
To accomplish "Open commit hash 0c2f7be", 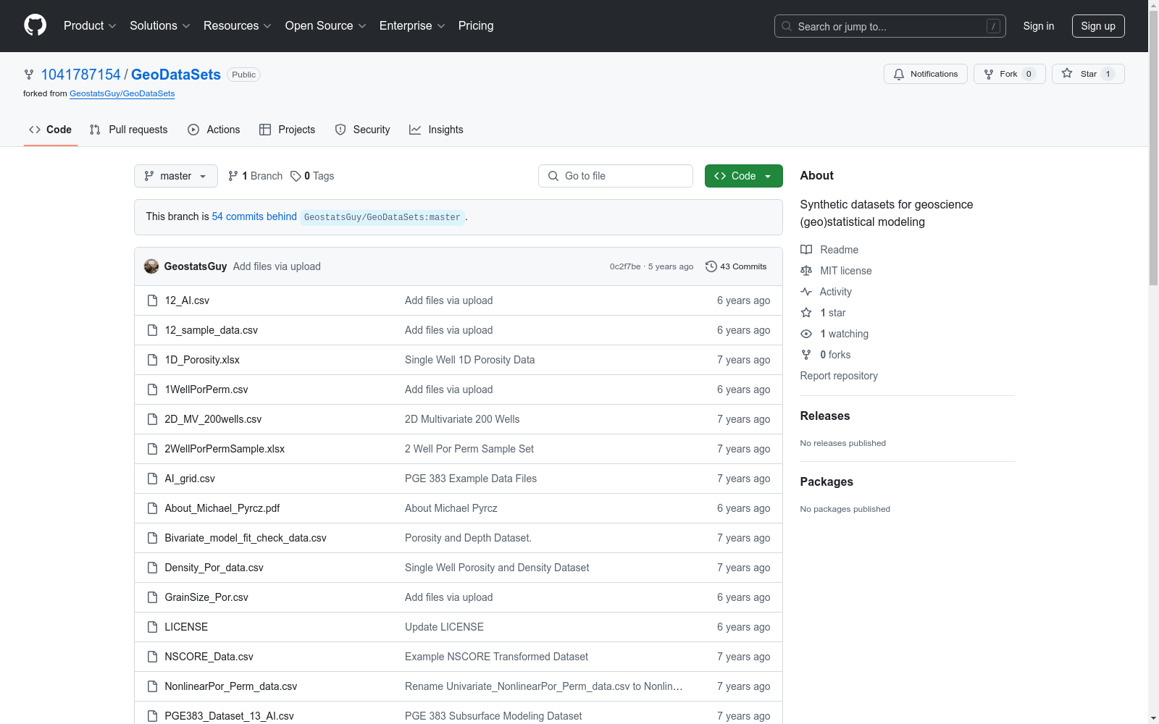I will tap(625, 266).
